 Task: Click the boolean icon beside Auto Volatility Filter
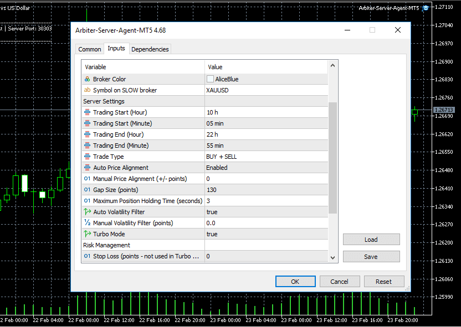coord(88,212)
